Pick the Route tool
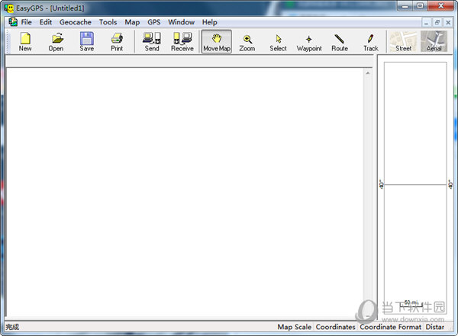 click(x=340, y=42)
